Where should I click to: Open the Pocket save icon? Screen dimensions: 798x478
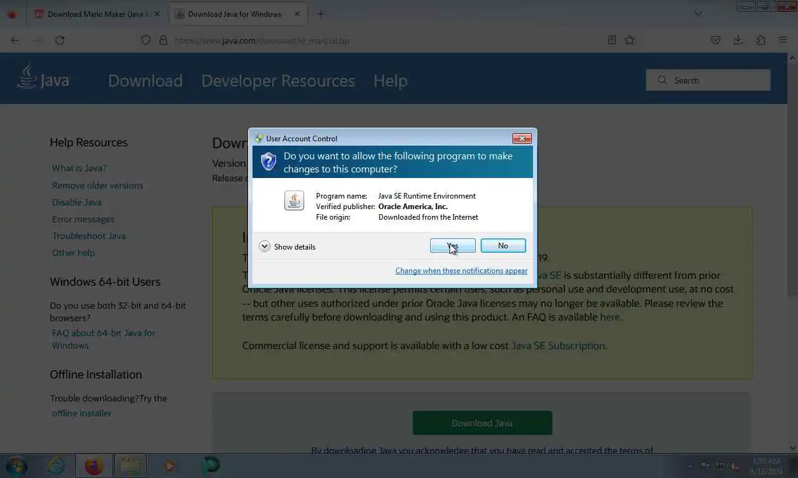pos(716,40)
